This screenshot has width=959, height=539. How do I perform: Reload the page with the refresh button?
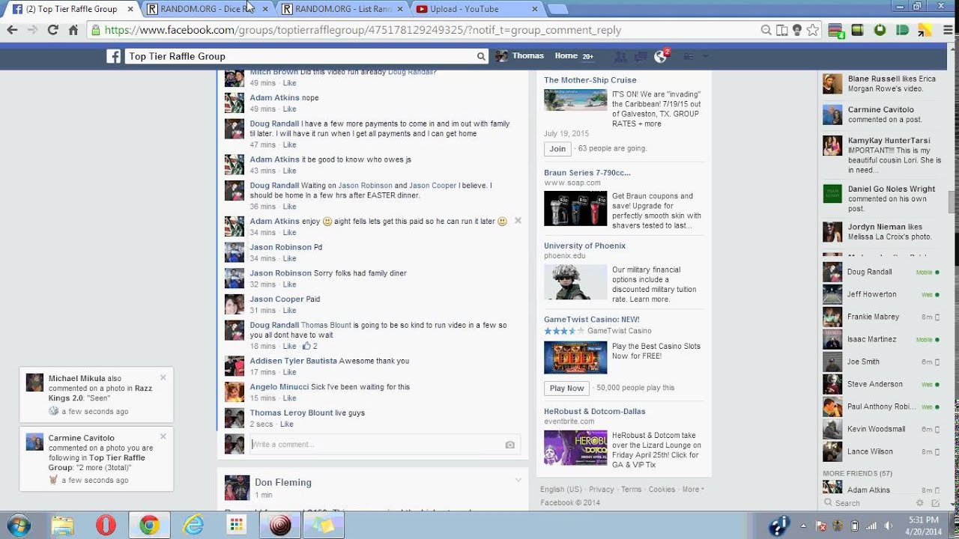coord(52,30)
